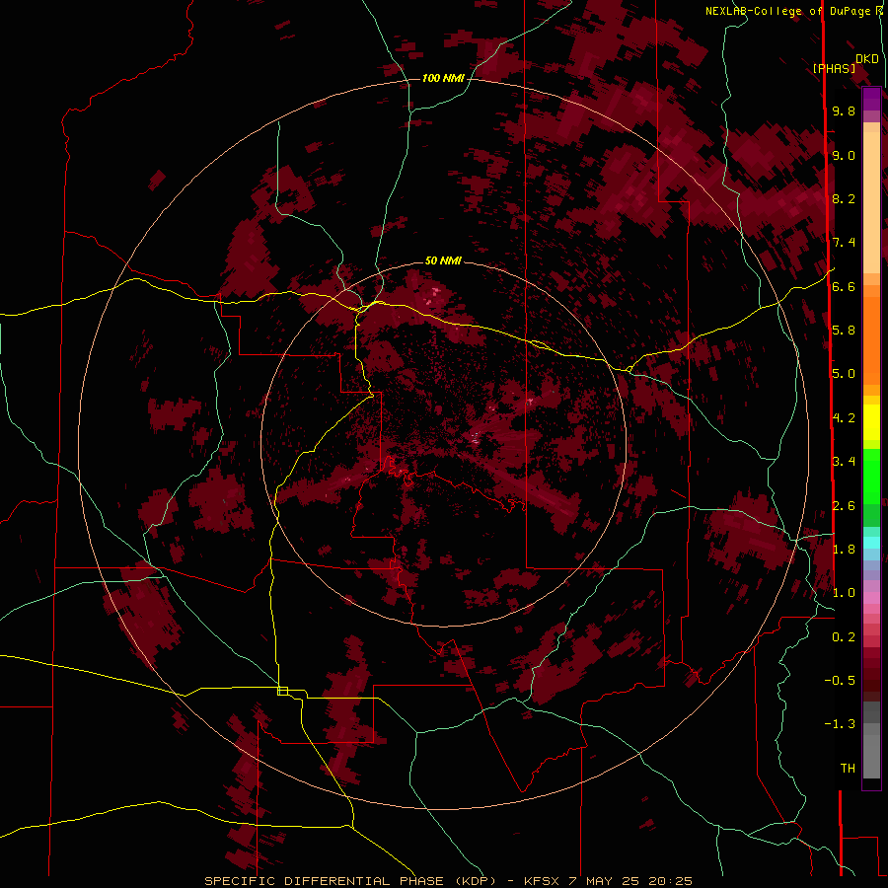Click the 1.0 value on the color scale
Viewport: 888px width, 888px height.
(844, 593)
